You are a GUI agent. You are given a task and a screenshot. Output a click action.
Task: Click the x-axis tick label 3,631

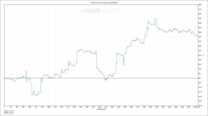click(157, 107)
